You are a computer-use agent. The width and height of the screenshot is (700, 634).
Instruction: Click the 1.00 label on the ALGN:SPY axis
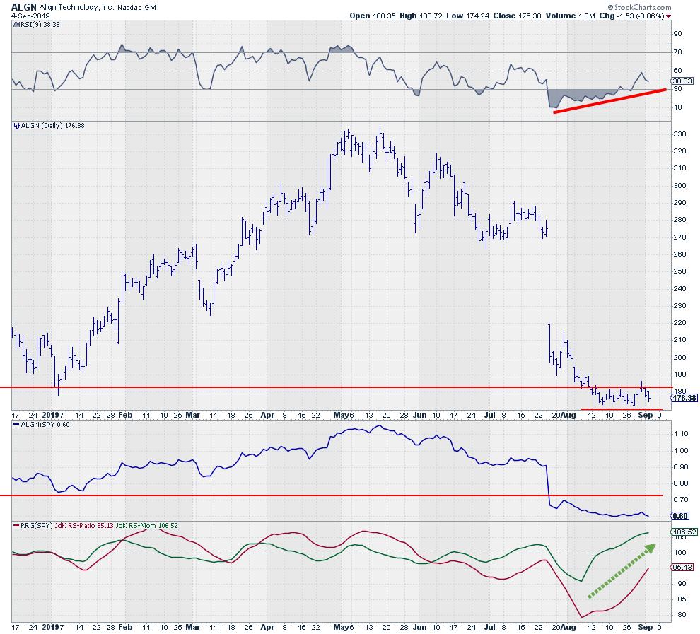click(x=681, y=451)
